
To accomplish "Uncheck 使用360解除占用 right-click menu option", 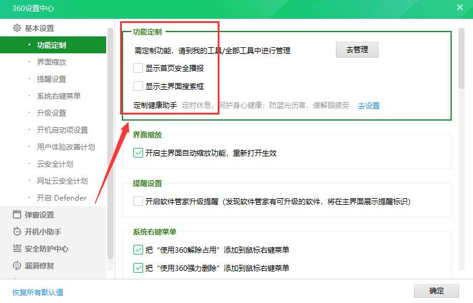I will pos(138,250).
